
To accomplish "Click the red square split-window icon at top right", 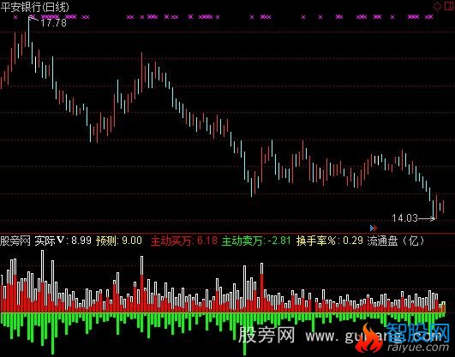I will [x=449, y=6].
